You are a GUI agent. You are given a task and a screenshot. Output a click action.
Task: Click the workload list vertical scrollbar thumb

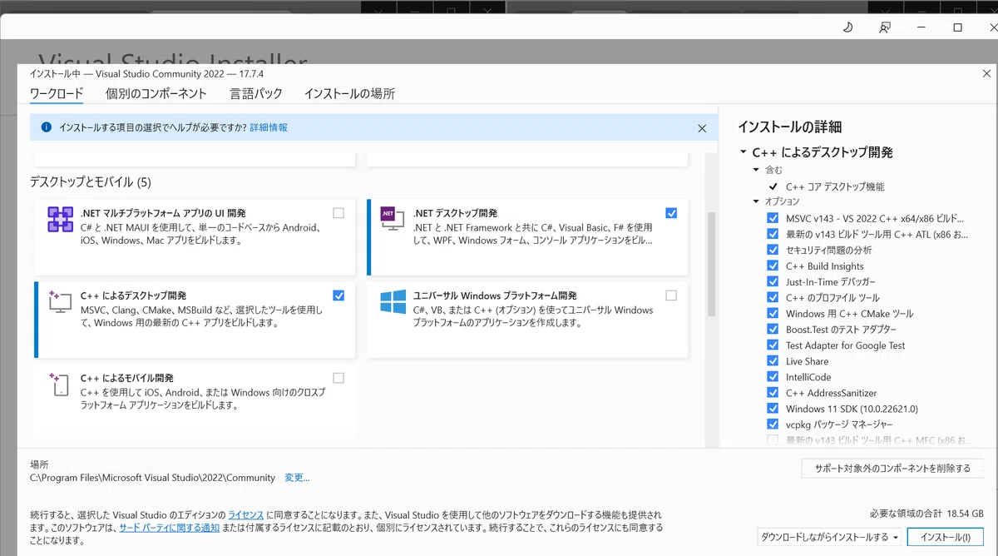coord(711,264)
